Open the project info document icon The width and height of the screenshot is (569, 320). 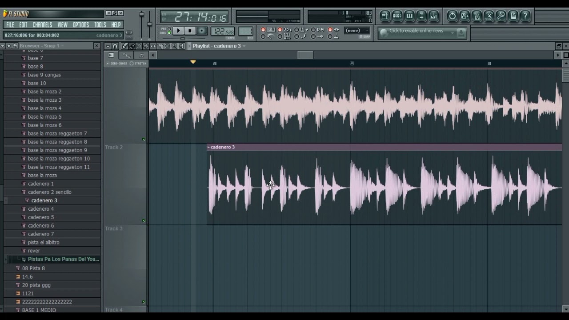coord(513,16)
